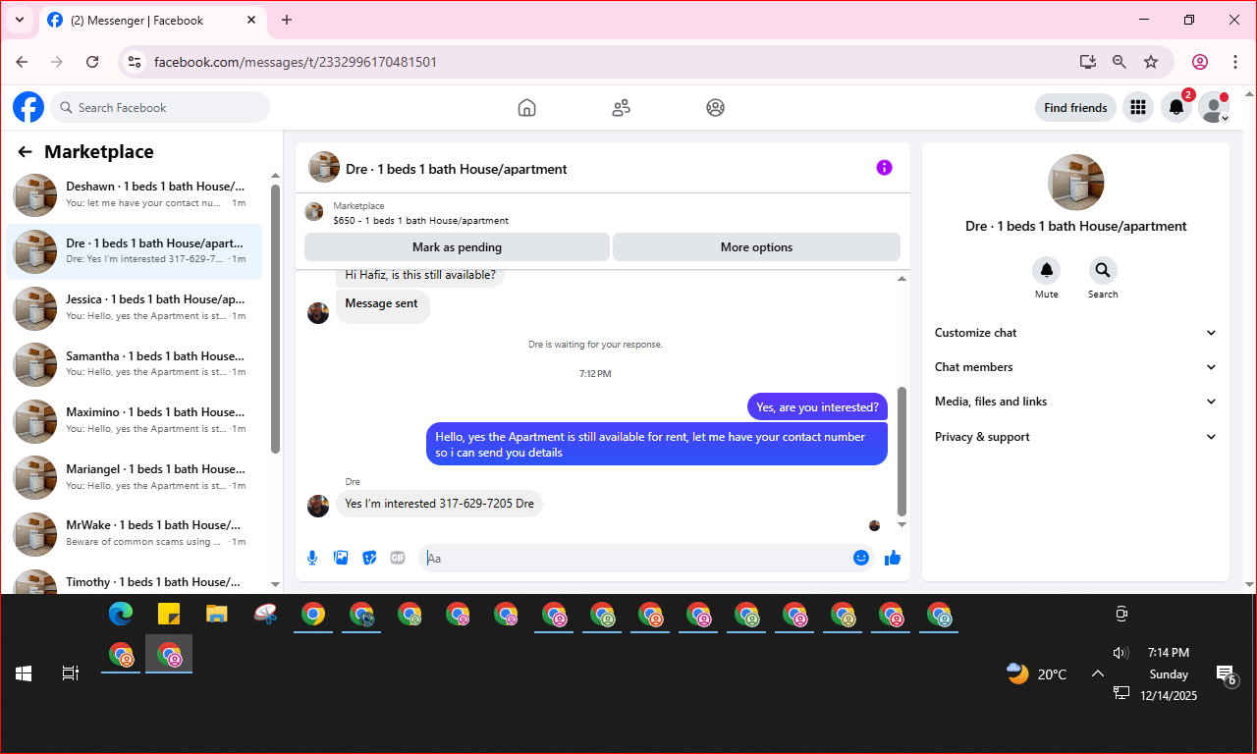Send a voice clip microphone icon

point(312,558)
